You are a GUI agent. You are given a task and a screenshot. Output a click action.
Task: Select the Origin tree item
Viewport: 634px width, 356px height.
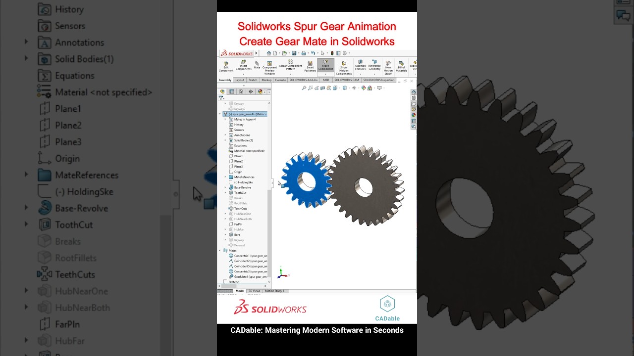point(236,172)
